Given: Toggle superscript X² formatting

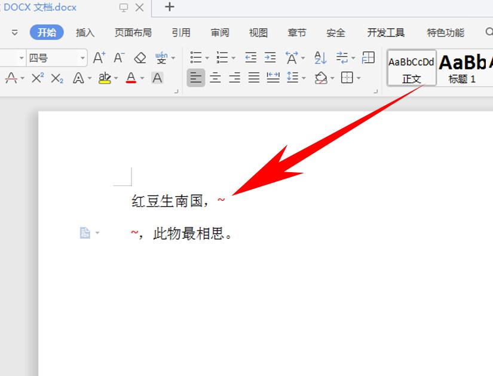Looking at the screenshot, I should 38,78.
